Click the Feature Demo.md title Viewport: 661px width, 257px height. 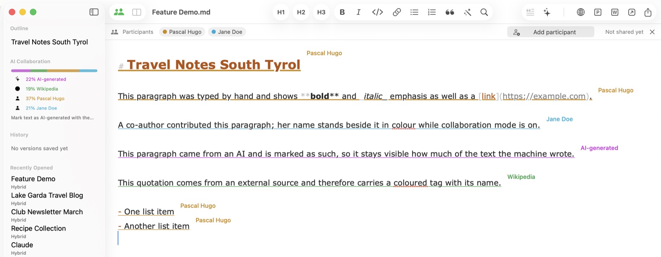[x=181, y=12]
